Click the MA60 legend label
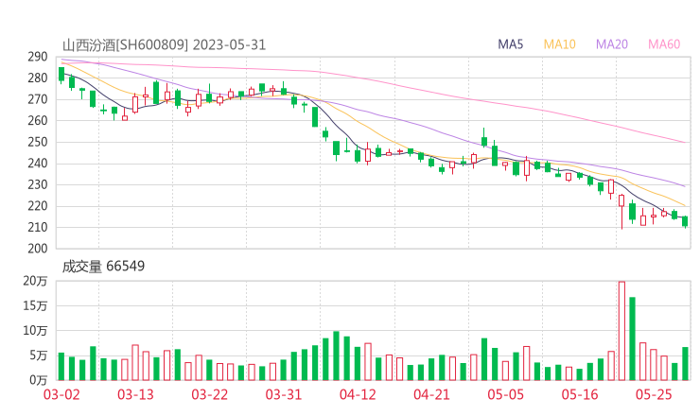Viewport: 700px width, 416px height. (x=664, y=44)
